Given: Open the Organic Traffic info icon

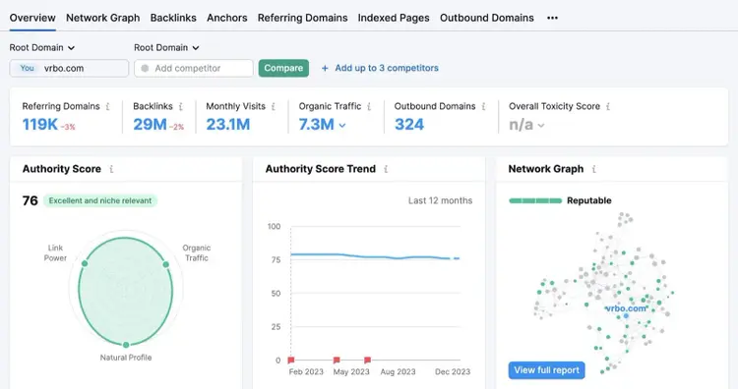Looking at the screenshot, I should (x=369, y=107).
